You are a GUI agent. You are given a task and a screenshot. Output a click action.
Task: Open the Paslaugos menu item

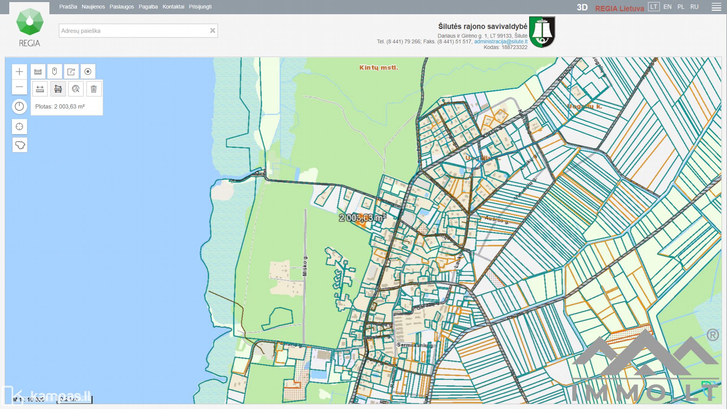pyautogui.click(x=122, y=7)
